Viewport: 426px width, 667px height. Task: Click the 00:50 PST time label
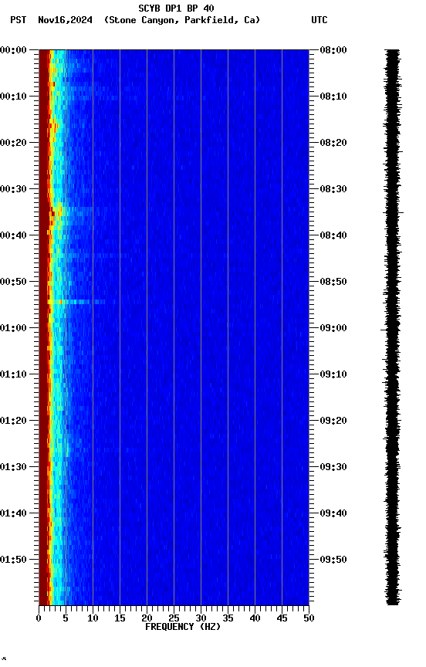(13, 282)
